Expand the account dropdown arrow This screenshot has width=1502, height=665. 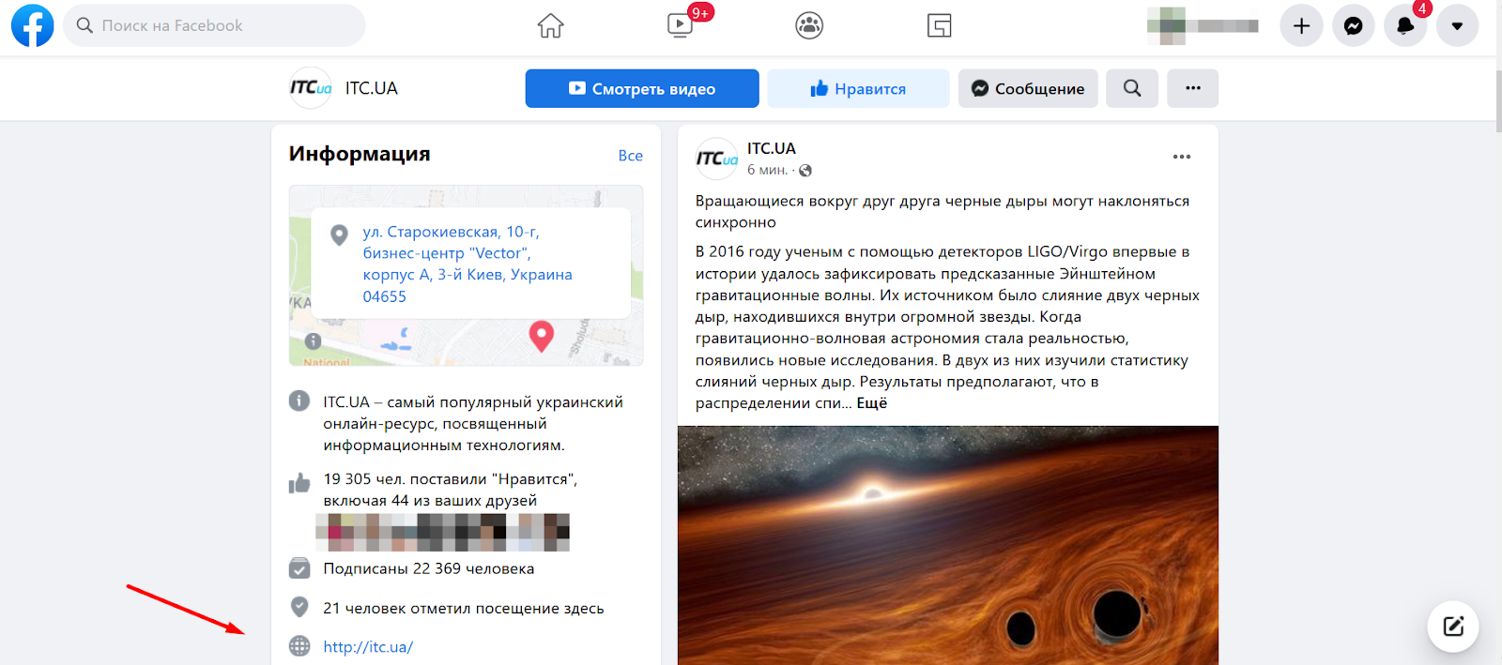(1457, 26)
